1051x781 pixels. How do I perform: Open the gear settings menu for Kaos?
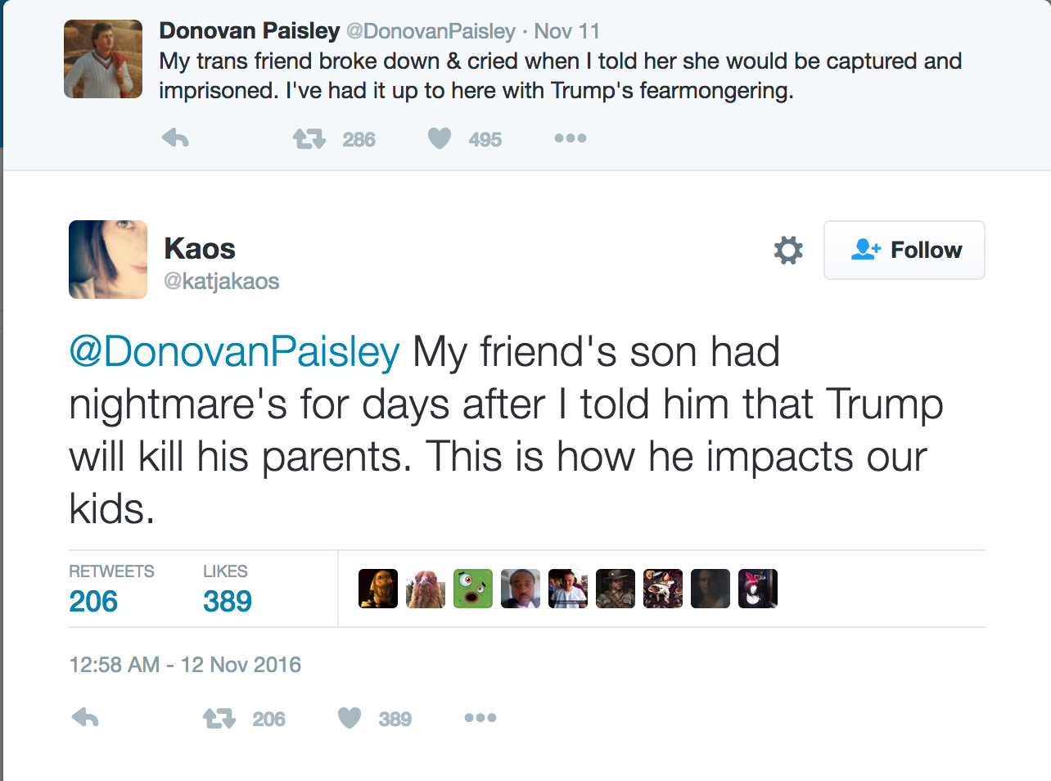(788, 250)
